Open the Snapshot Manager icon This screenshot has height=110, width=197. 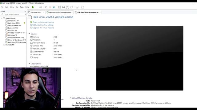click(x=54, y=7)
